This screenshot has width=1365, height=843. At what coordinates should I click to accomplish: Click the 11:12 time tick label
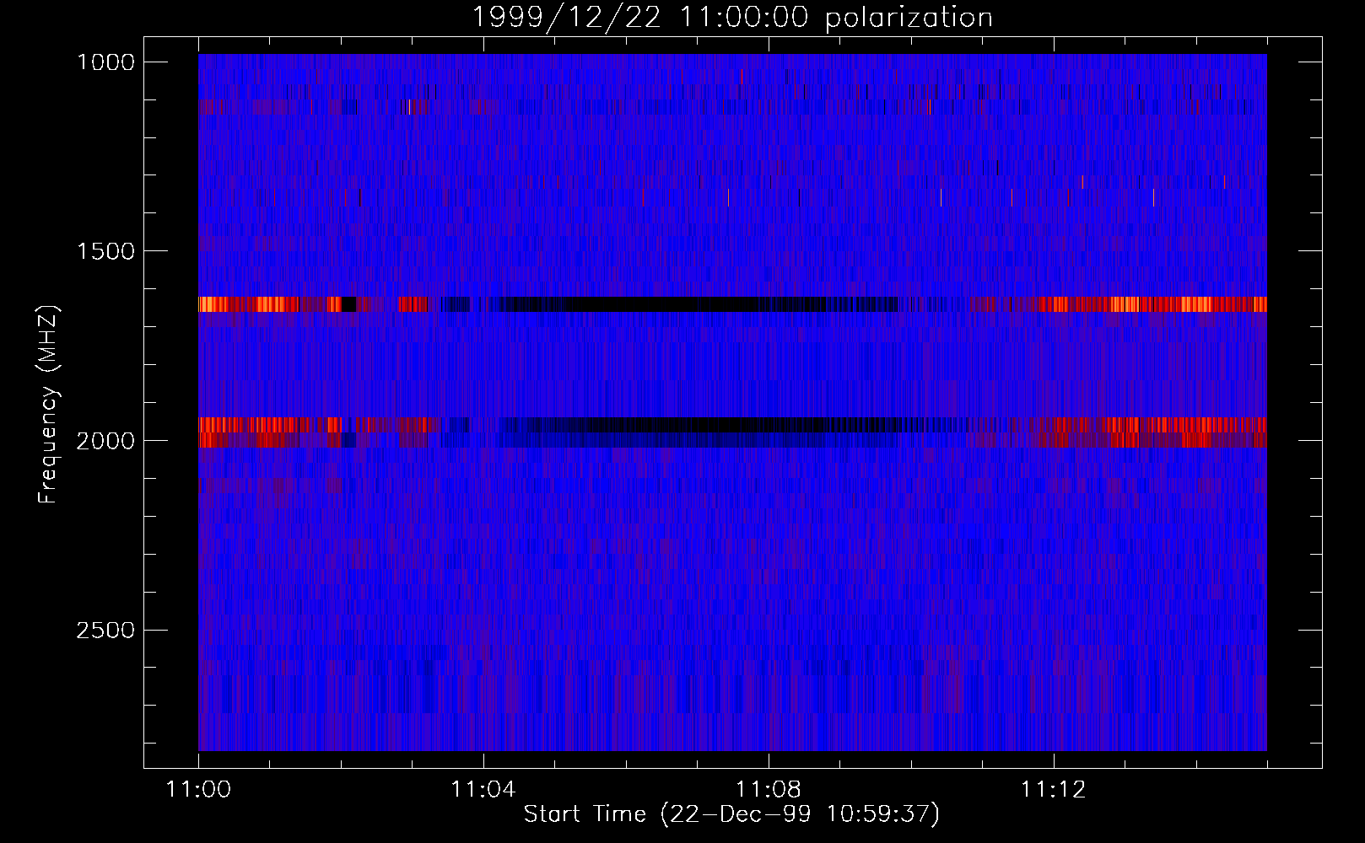pyautogui.click(x=1053, y=790)
